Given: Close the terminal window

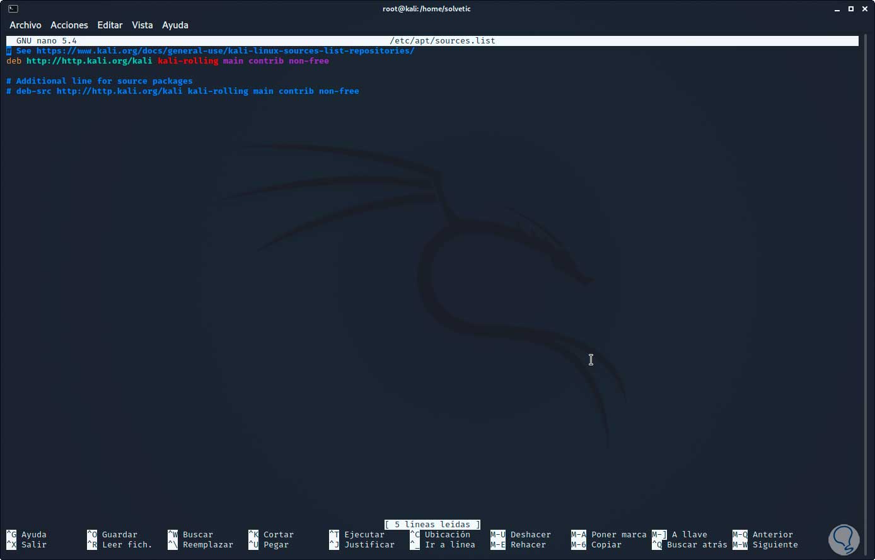Looking at the screenshot, I should (x=864, y=9).
